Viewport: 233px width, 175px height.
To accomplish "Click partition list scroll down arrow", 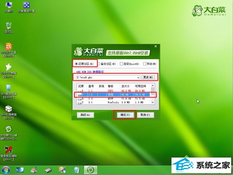I will [153, 102].
